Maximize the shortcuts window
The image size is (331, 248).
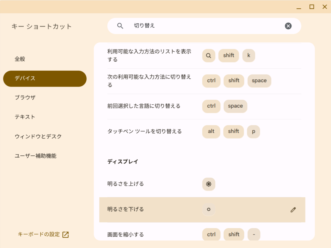312,7
